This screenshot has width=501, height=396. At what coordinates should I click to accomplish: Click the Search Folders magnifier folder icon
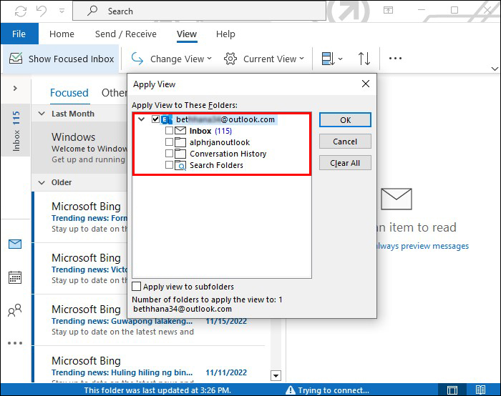[x=180, y=166]
